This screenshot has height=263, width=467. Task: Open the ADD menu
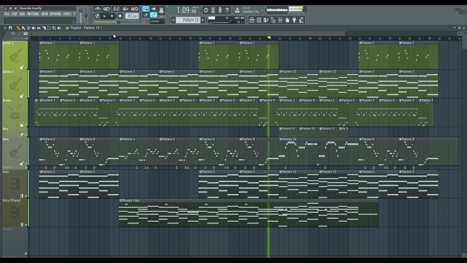coord(22,14)
